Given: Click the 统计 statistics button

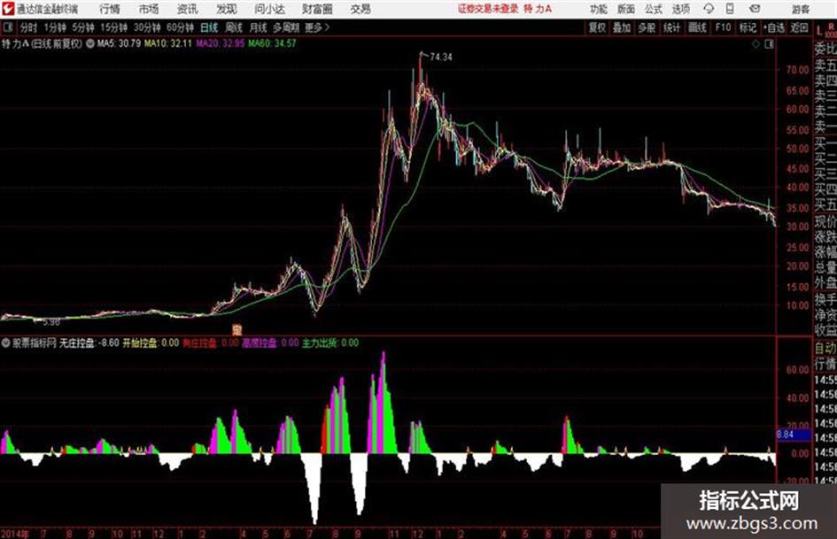Looking at the screenshot, I should pos(672,27).
